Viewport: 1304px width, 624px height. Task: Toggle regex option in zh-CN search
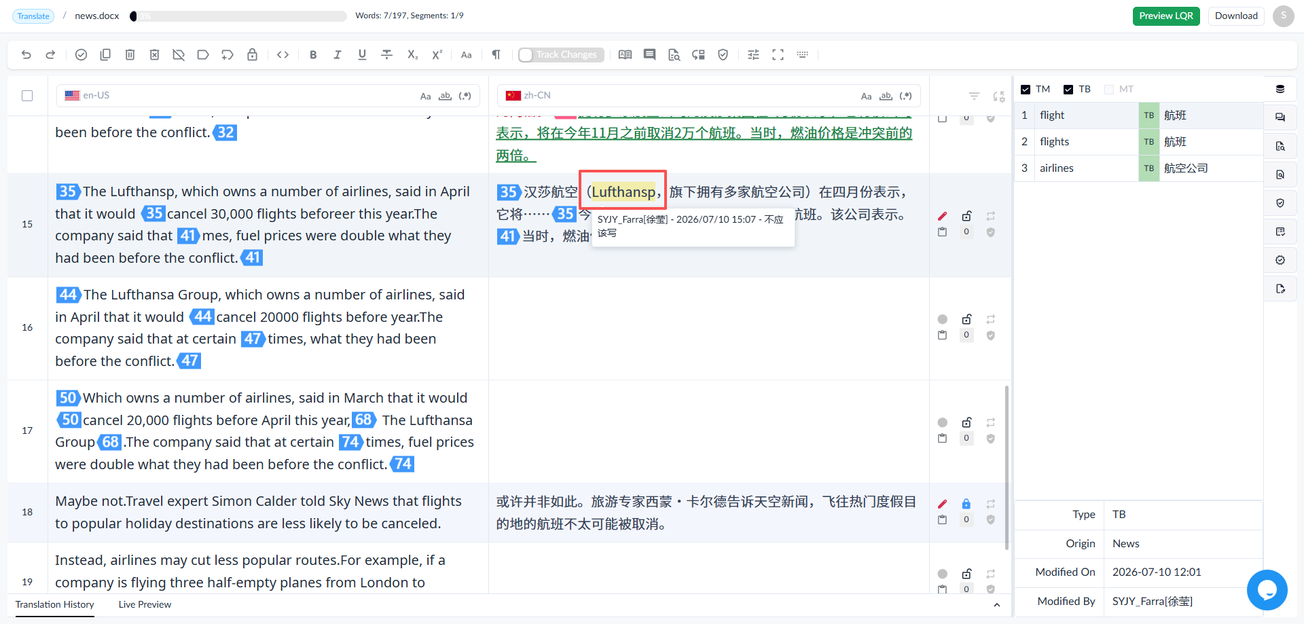point(905,96)
